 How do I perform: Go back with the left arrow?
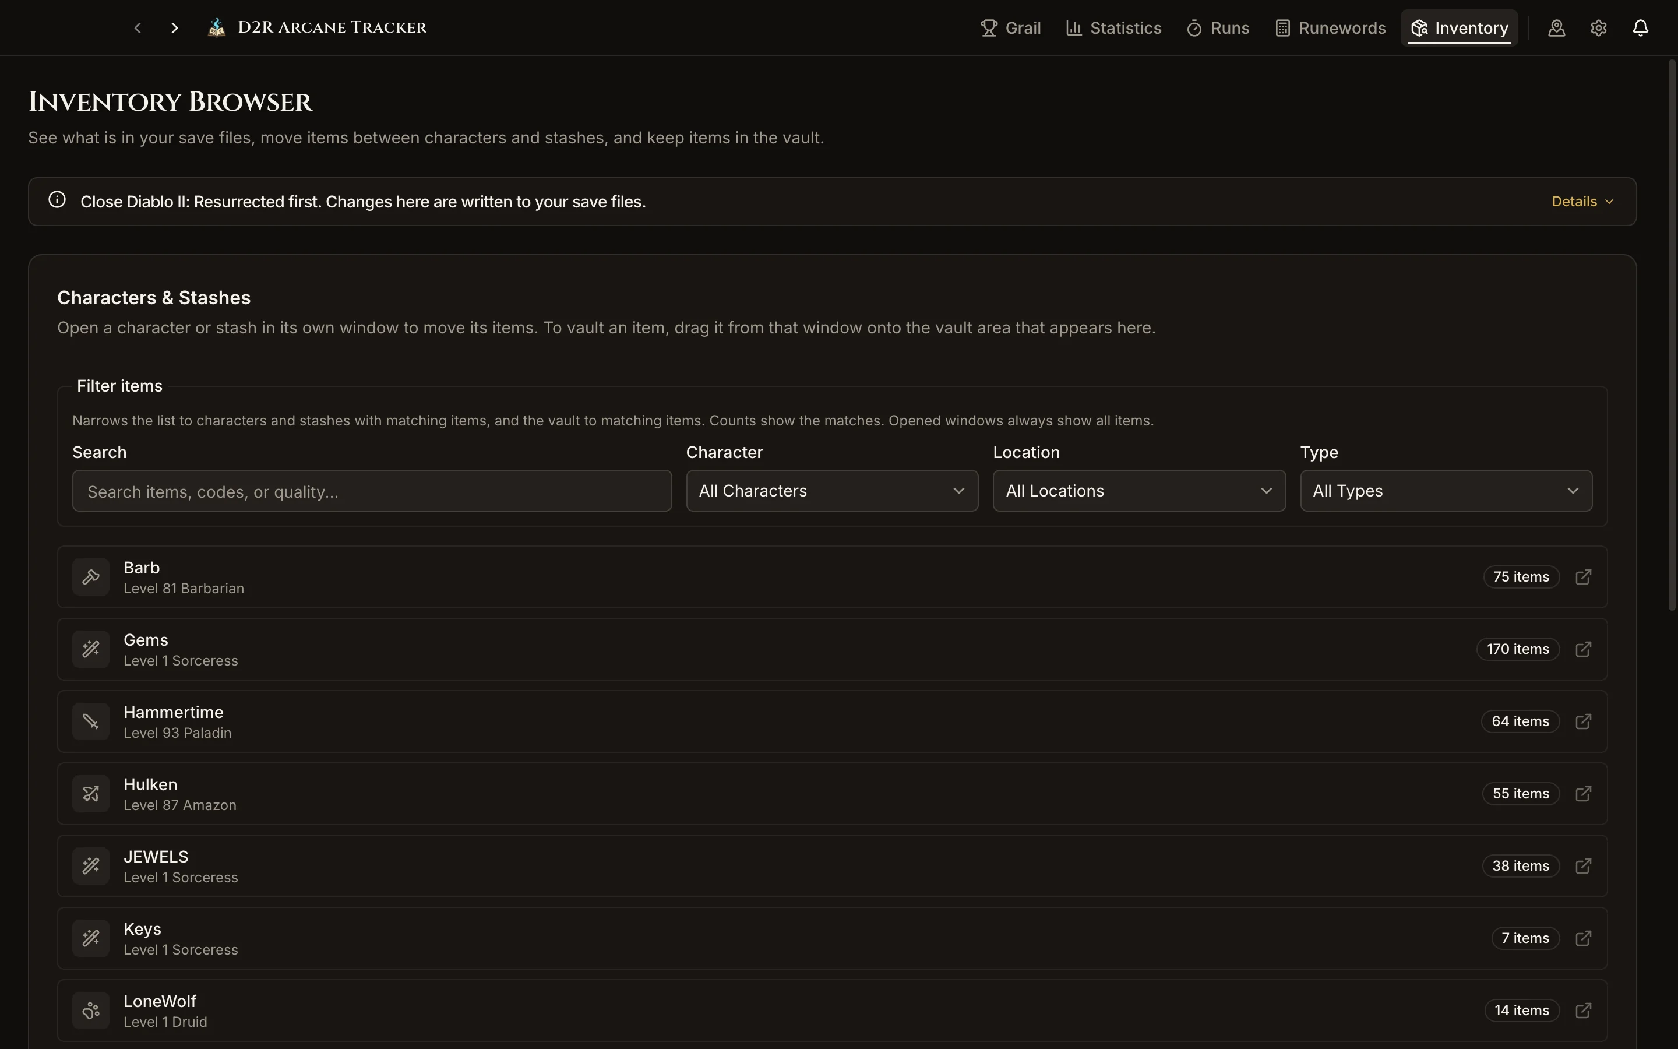[138, 28]
